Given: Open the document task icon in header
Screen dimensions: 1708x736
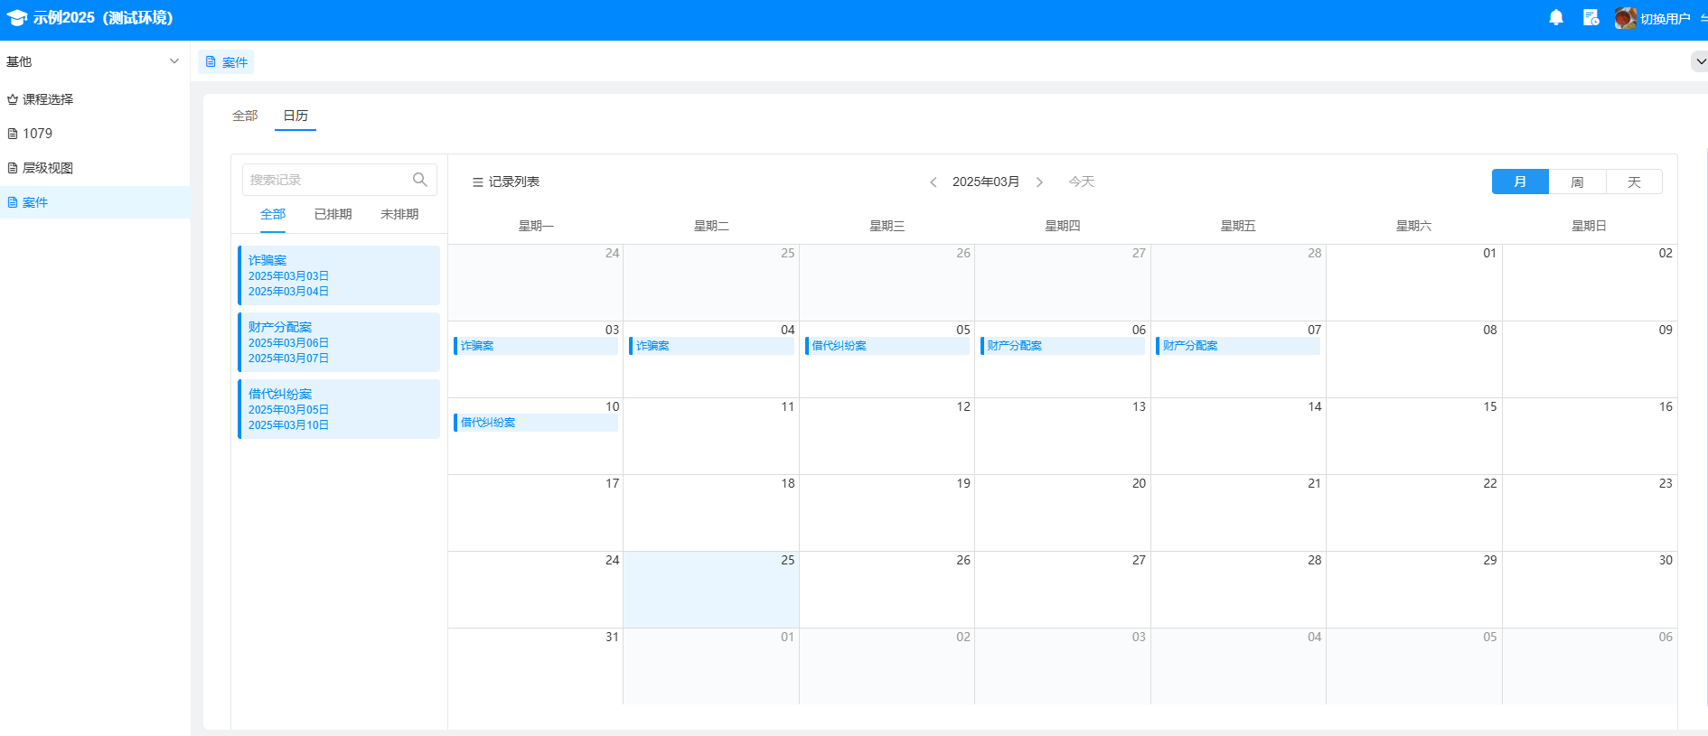Looking at the screenshot, I should tap(1591, 18).
